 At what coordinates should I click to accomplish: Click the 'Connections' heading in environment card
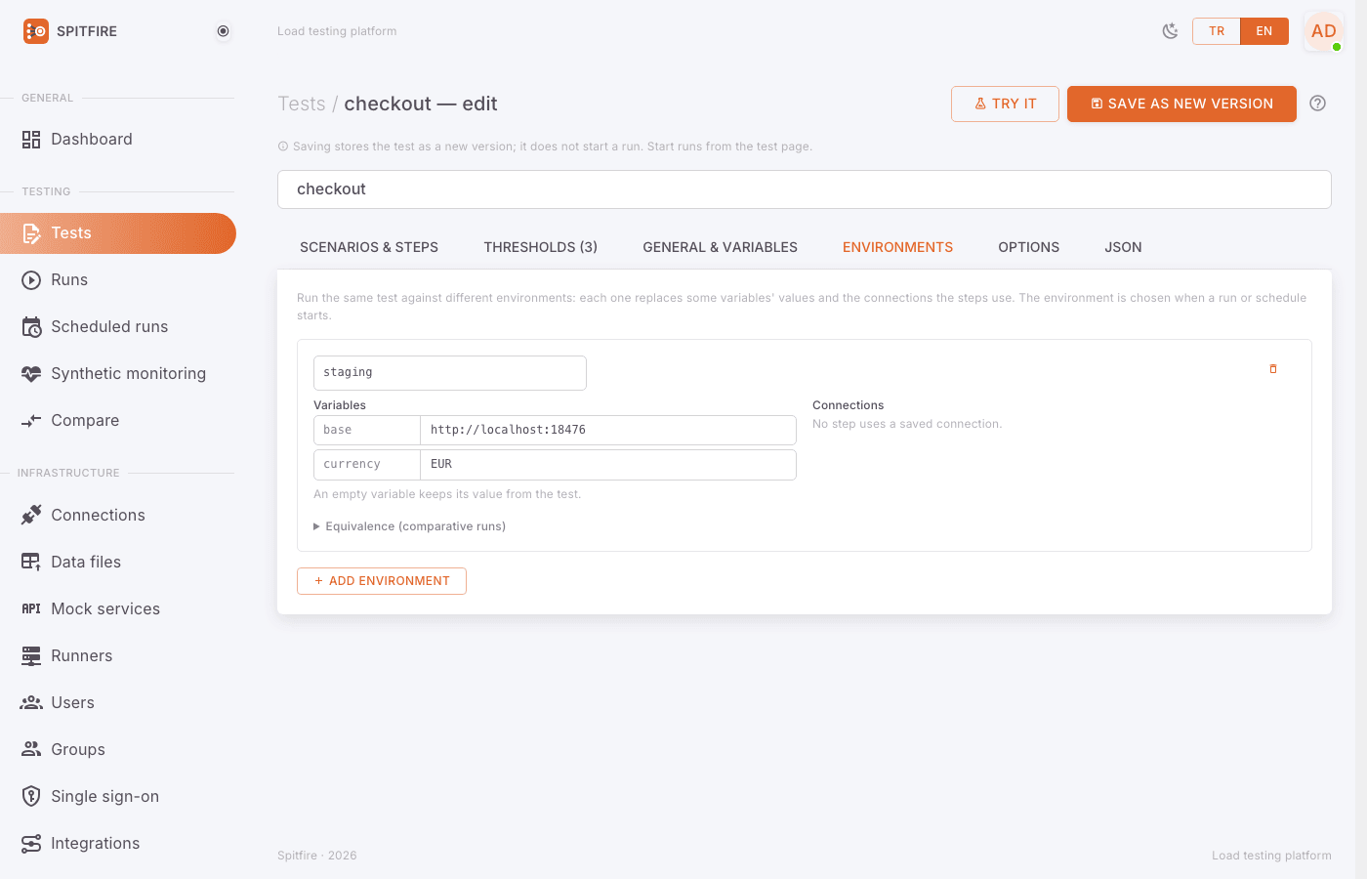[849, 405]
